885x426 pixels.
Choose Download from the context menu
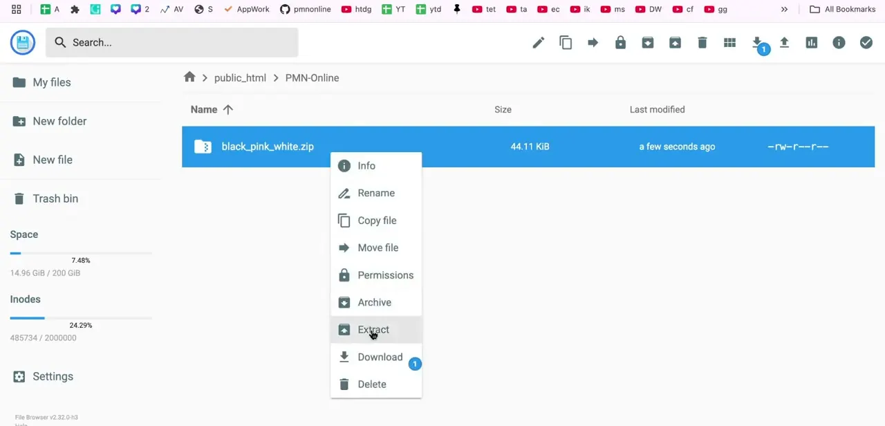tap(376, 357)
